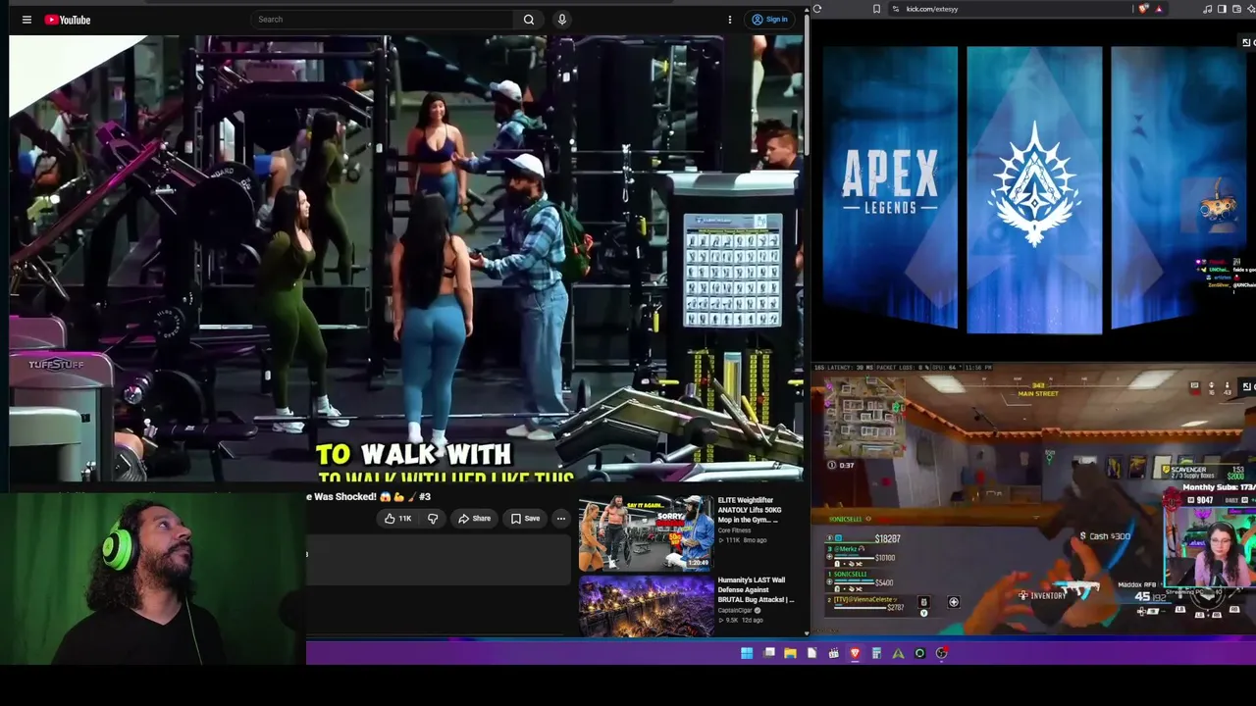Viewport: 1256px width, 706px height.
Task: Submit search with the magnifier button
Action: pyautogui.click(x=529, y=20)
